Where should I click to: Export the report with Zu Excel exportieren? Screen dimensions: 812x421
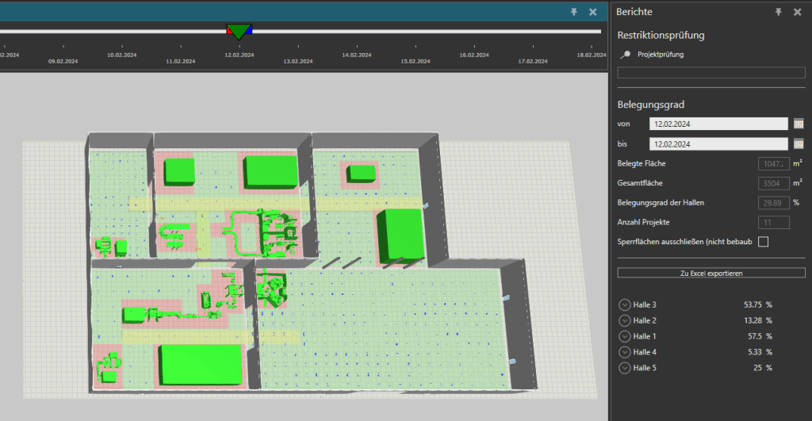click(x=711, y=273)
